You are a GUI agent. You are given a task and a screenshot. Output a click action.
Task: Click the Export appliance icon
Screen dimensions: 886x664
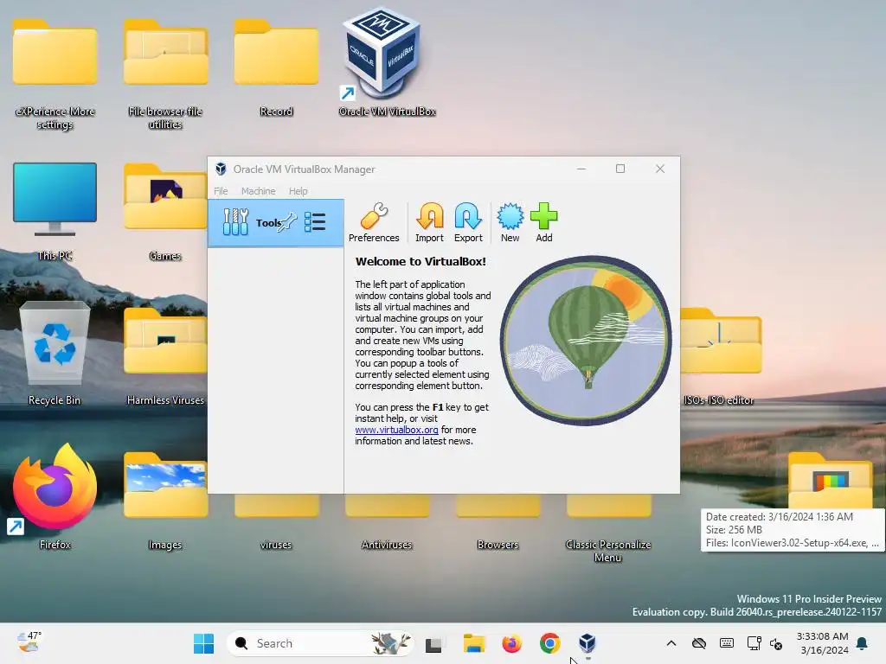click(x=468, y=222)
